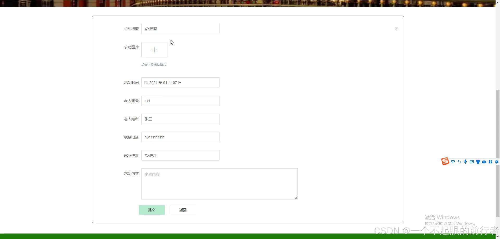Click the microphone voice input icon

465,162
